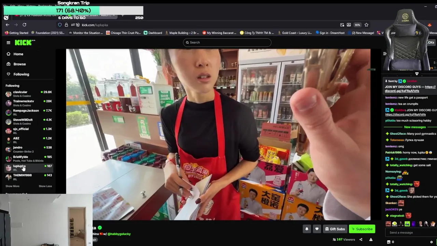Collapse the pinned message chevron

(417, 74)
